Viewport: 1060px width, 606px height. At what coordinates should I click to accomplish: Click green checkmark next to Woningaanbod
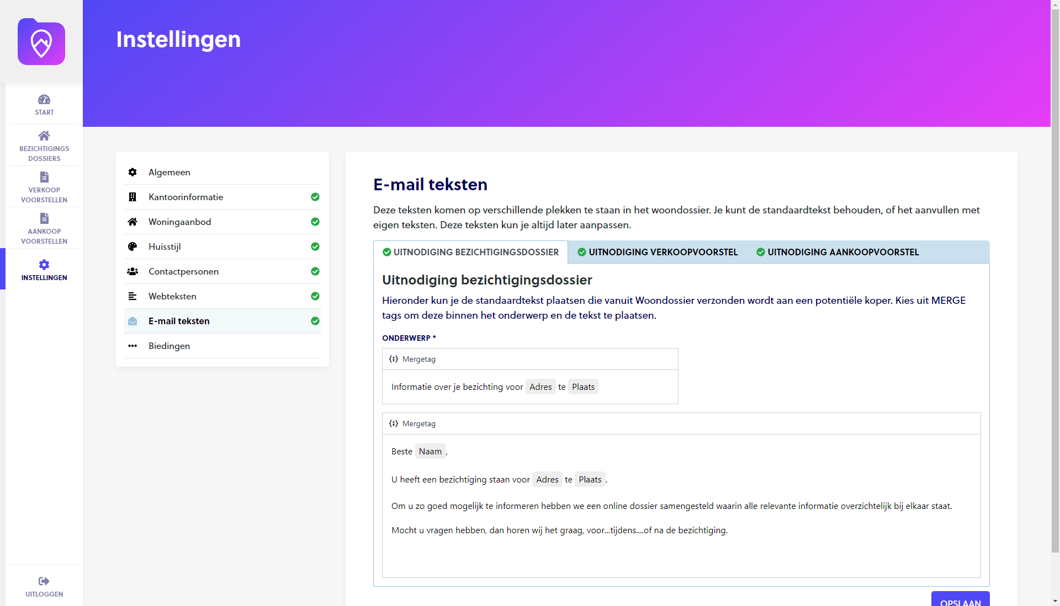coord(315,222)
